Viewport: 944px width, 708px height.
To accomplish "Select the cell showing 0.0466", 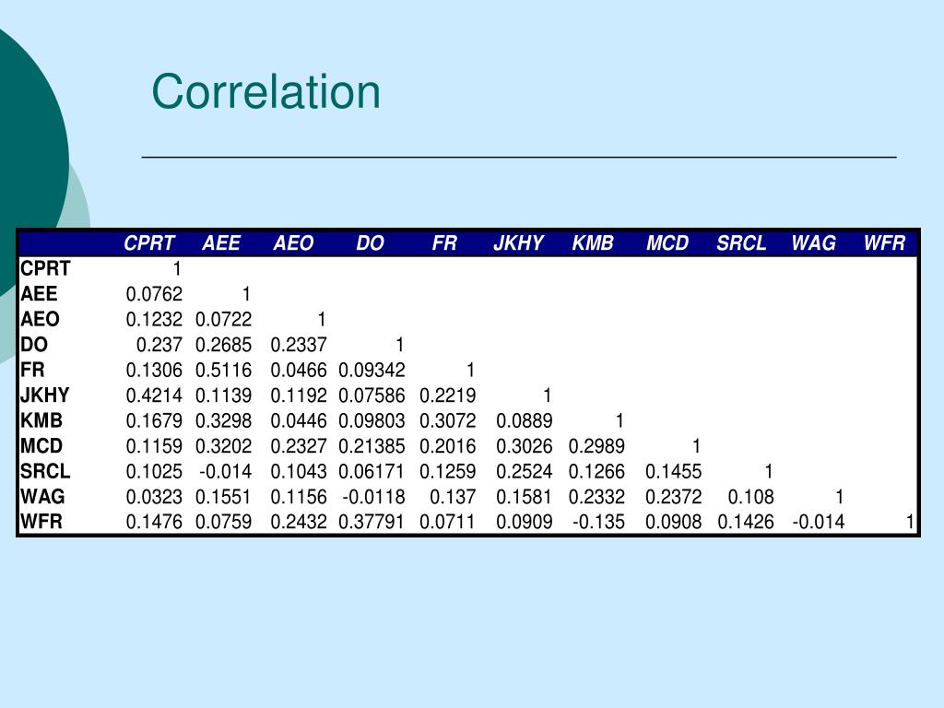I will (299, 370).
